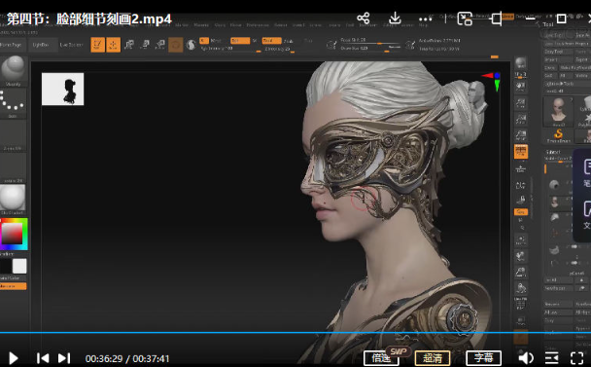The image size is (591, 367).
Task: Activate the Rotate transform icon in top shelf
Action: 160,45
